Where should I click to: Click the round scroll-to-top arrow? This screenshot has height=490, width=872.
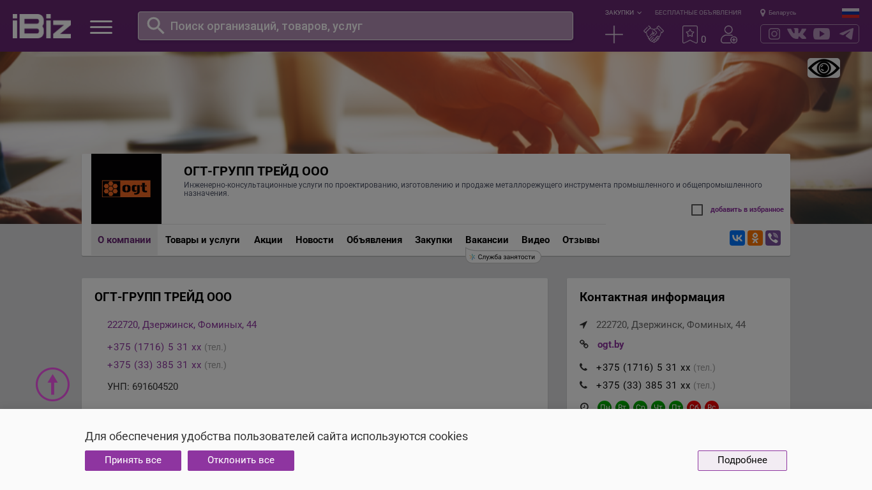point(52,384)
